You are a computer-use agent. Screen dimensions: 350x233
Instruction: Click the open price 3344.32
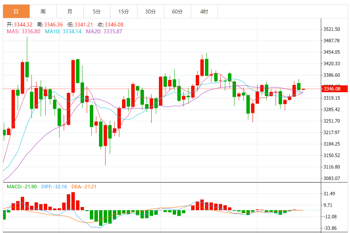click(x=23, y=24)
